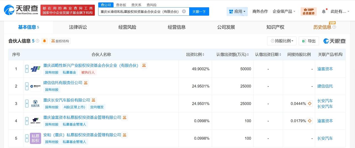Click the 被执行人 tag in row 1
The image size is (355, 148).
[88, 72]
